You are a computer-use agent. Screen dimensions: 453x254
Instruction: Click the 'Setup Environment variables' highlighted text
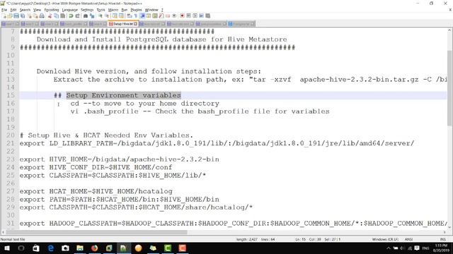123,95
